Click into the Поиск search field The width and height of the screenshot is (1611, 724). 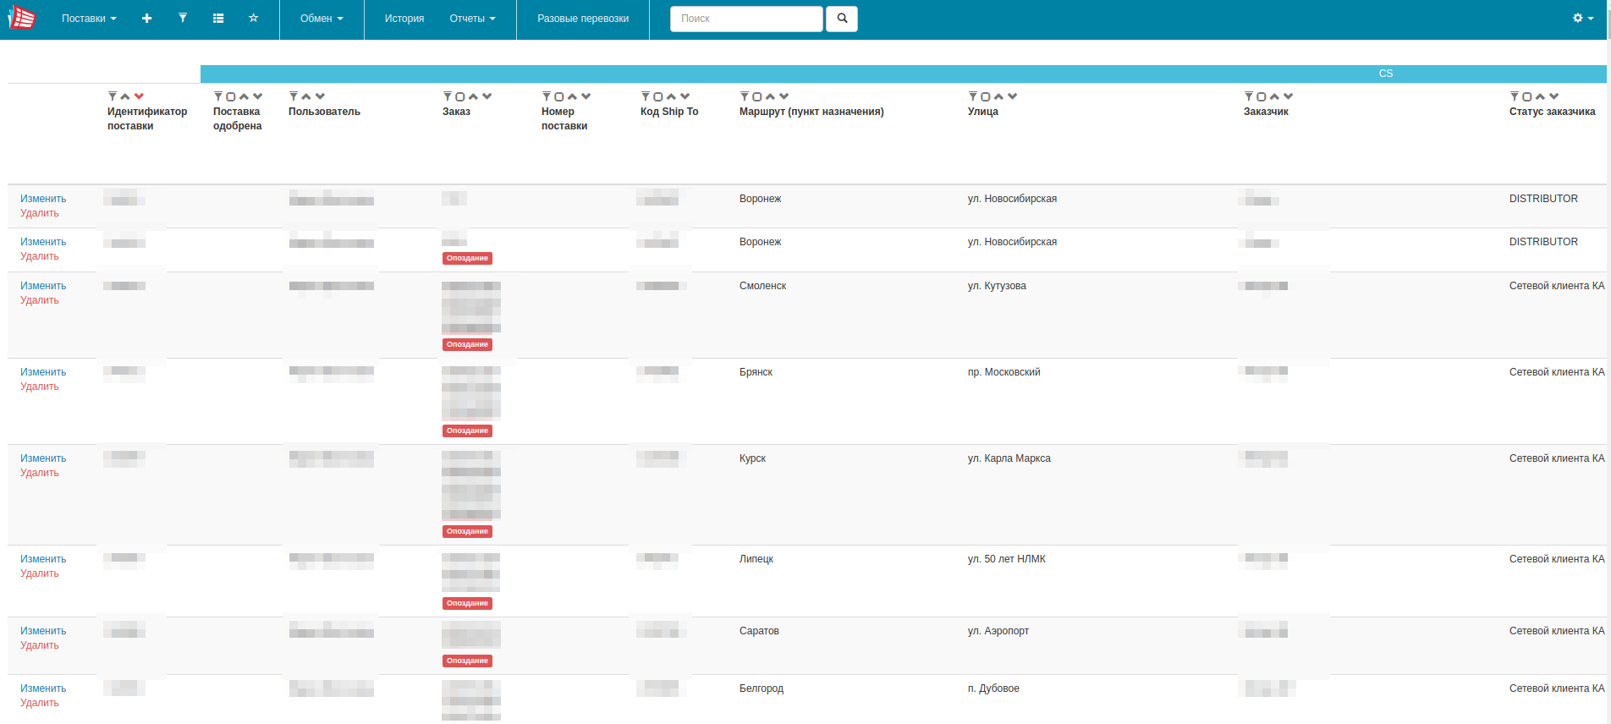[745, 19]
